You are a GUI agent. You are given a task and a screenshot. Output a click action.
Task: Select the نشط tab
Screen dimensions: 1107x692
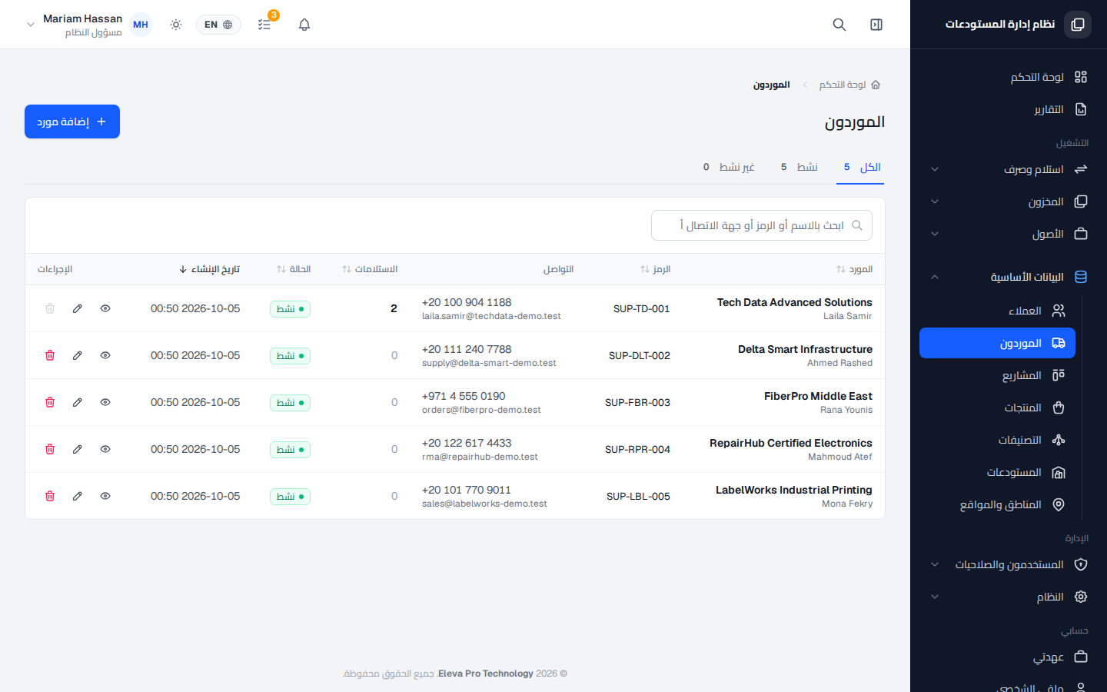coord(799,167)
